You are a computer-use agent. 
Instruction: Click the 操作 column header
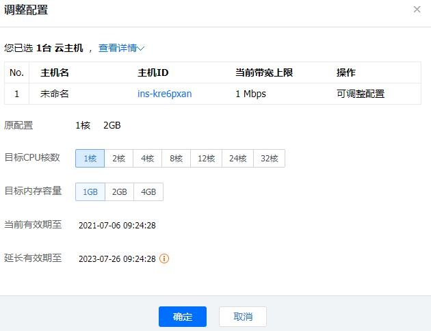tap(346, 72)
